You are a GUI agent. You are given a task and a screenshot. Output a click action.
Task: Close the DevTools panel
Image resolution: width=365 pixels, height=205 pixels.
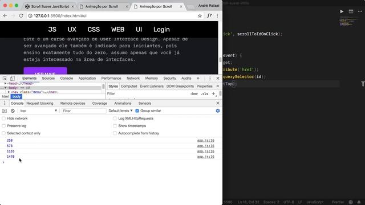(218, 79)
